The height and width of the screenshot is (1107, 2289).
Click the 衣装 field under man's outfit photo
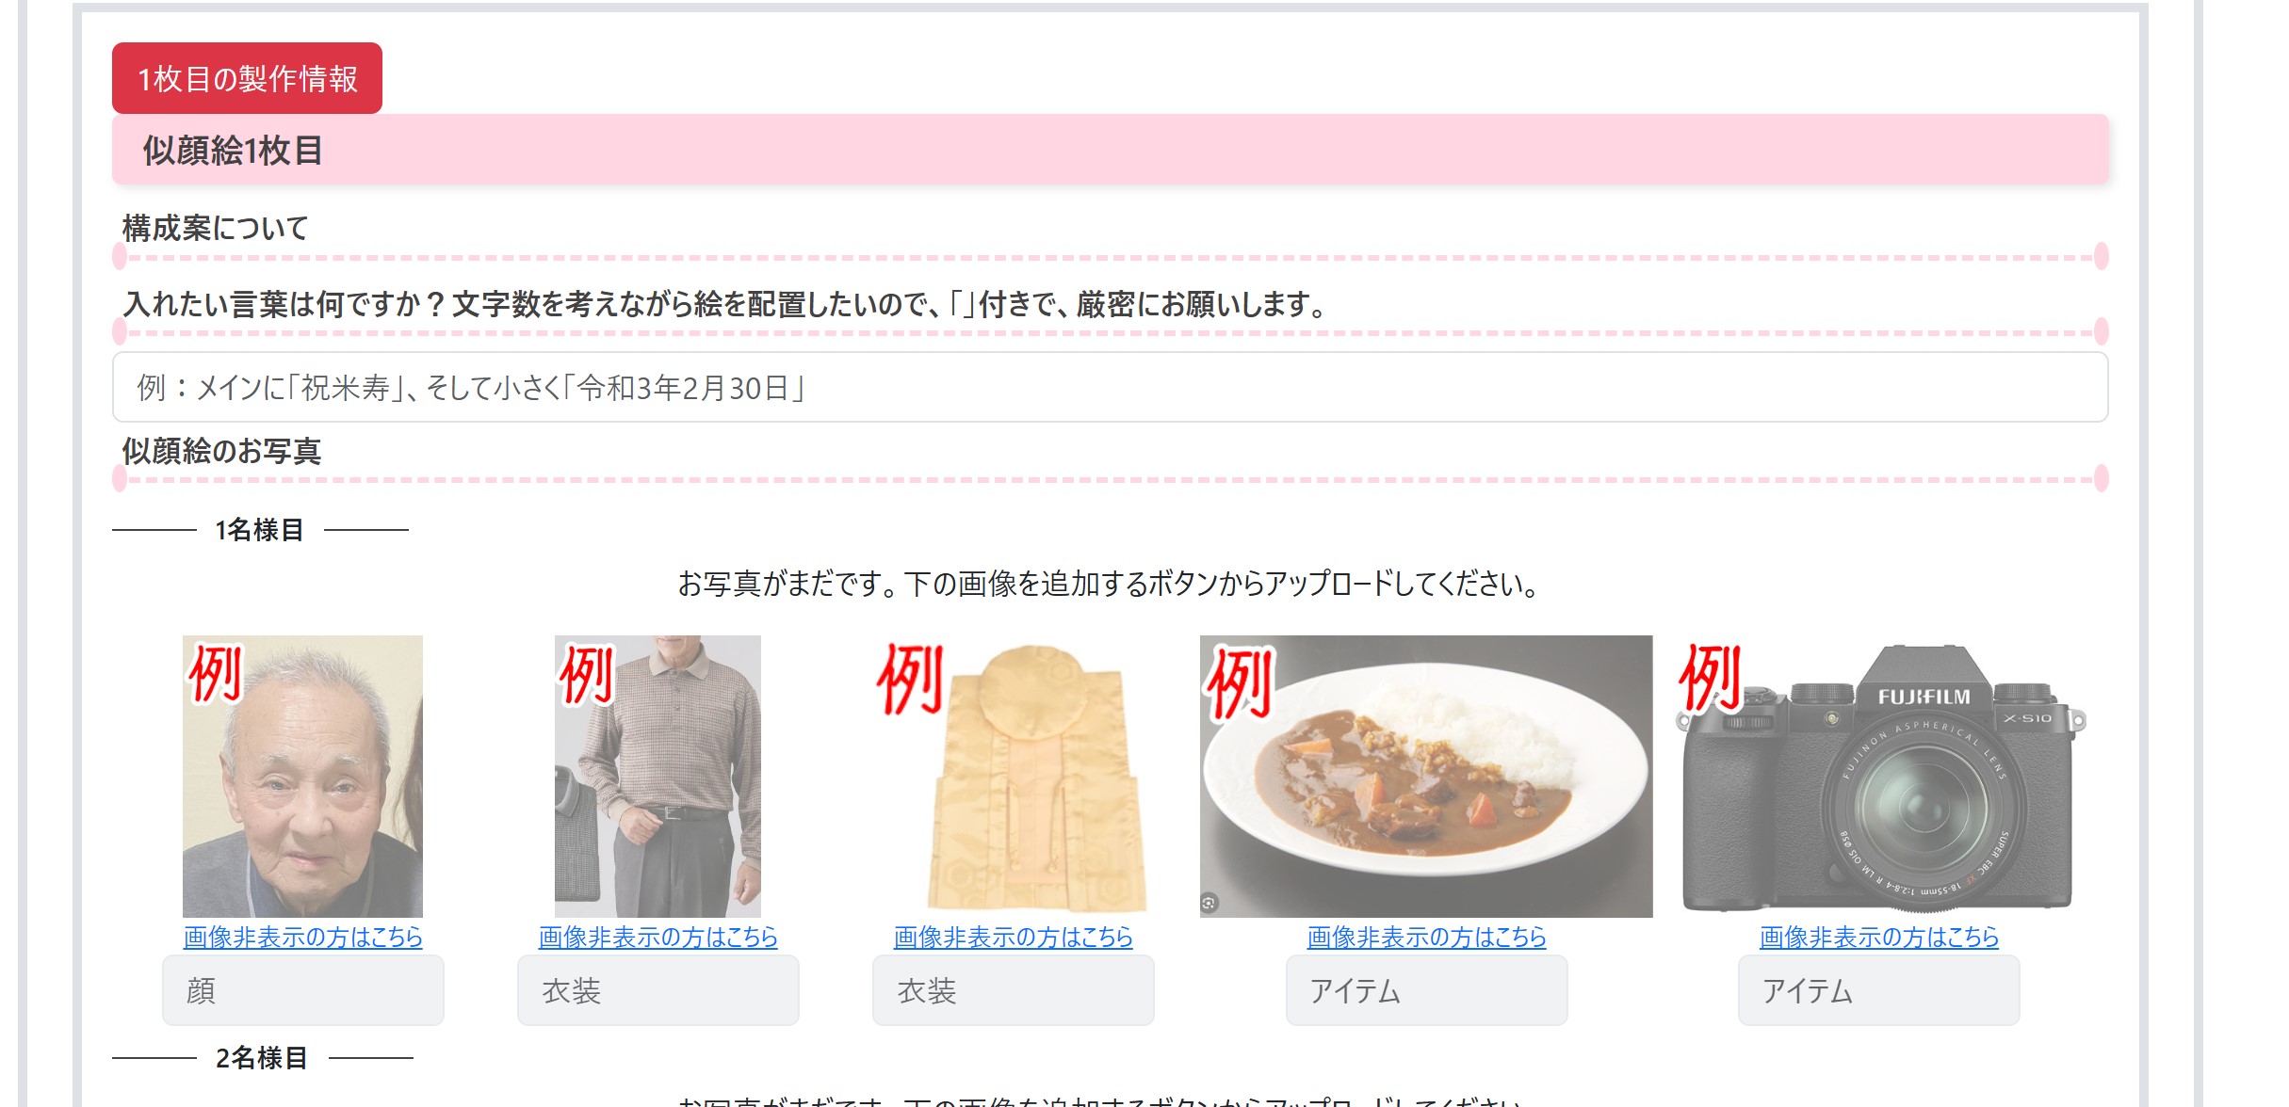click(x=657, y=990)
